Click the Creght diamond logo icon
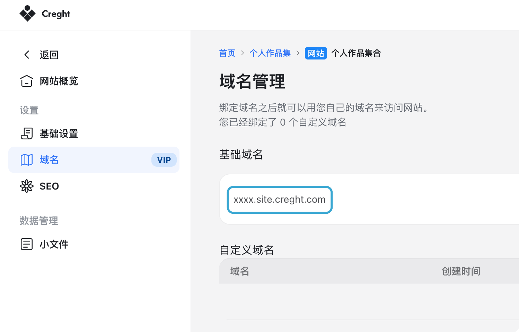Viewport: 519px width, 332px height. pyautogui.click(x=27, y=13)
